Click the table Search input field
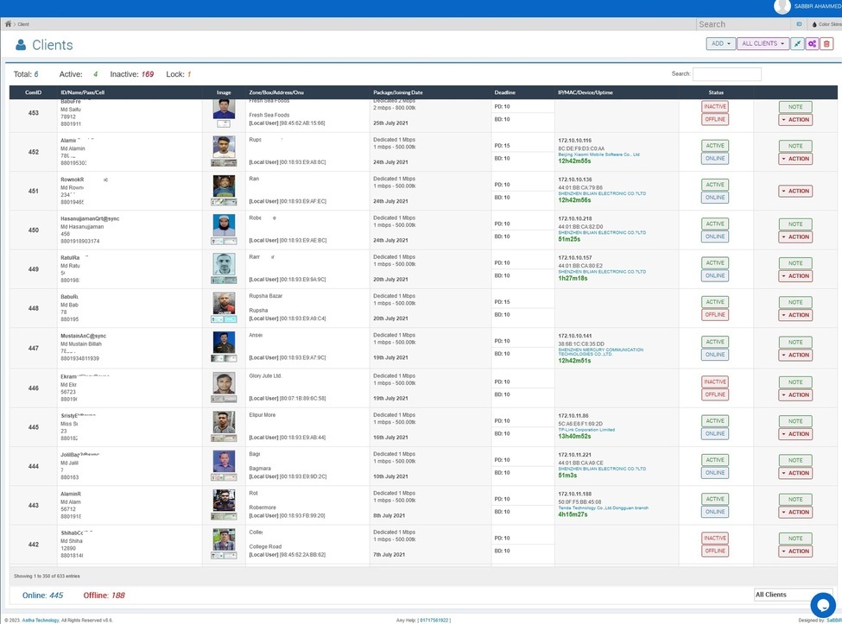The width and height of the screenshot is (842, 624). coord(726,74)
